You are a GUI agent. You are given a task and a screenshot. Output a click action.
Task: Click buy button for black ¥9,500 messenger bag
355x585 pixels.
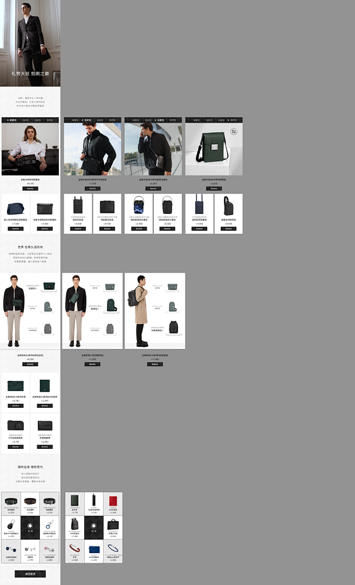[45, 228]
